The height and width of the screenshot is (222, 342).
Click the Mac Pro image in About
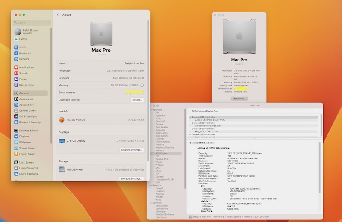click(x=101, y=34)
